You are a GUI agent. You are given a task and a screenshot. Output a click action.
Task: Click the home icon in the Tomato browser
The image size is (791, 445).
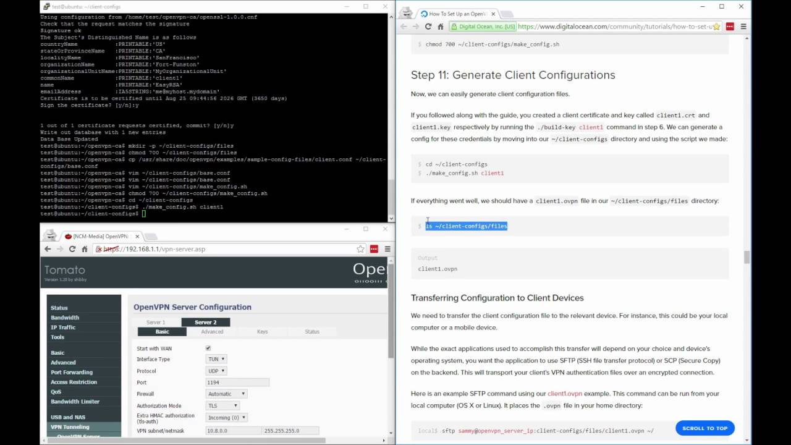(85, 248)
